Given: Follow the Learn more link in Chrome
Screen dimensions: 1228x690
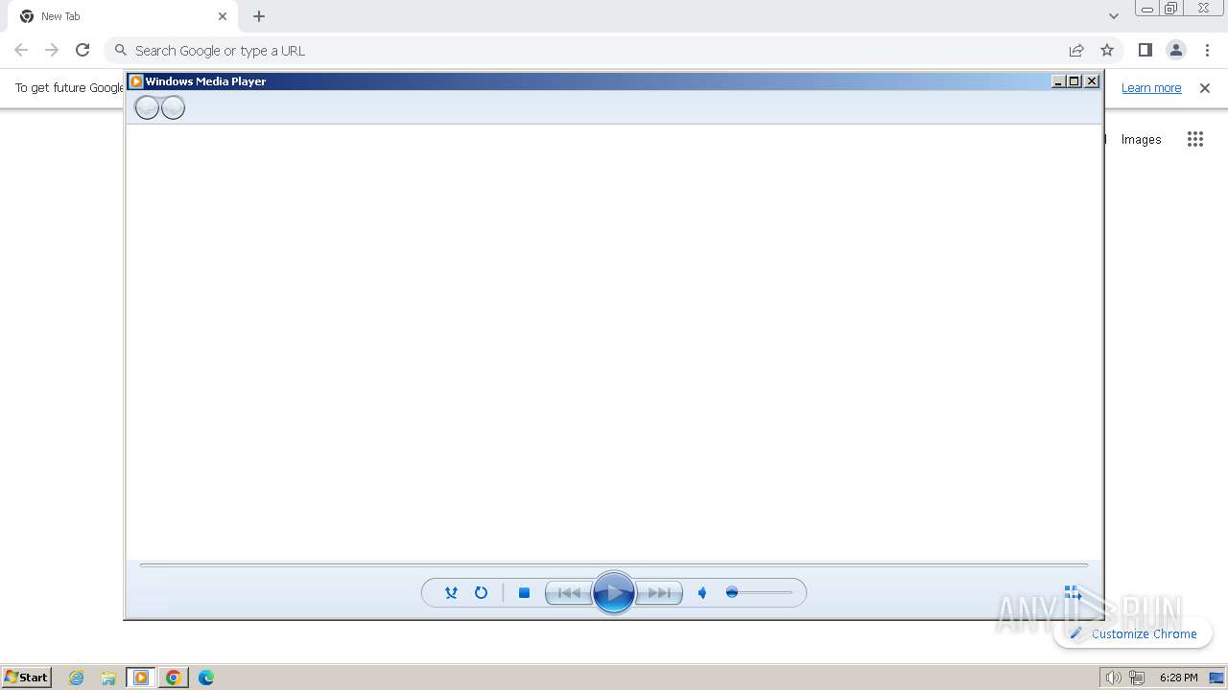Looking at the screenshot, I should (1151, 88).
